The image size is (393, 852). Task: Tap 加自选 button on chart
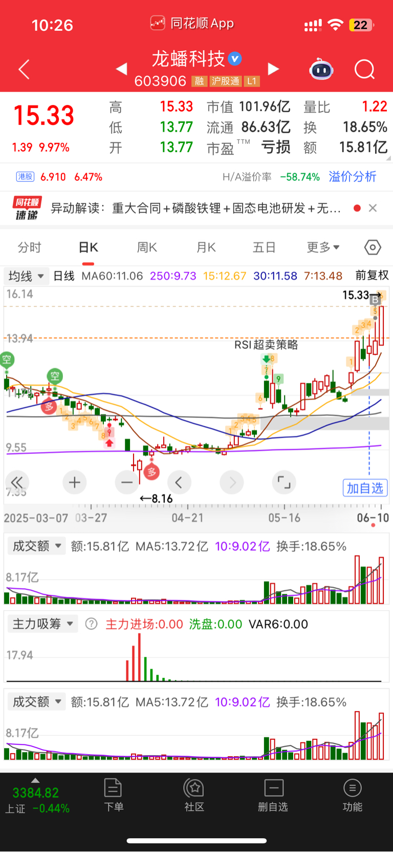coord(365,488)
